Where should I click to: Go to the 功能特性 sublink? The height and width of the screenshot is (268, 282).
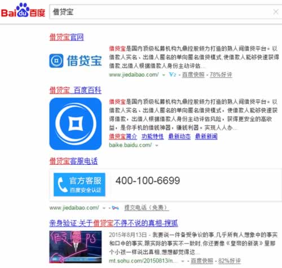tap(153, 137)
